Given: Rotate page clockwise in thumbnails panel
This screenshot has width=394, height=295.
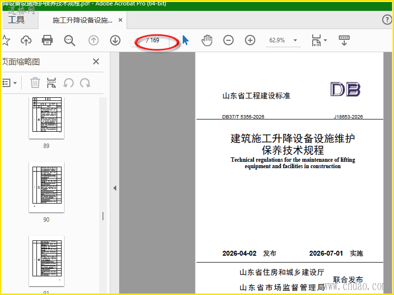Looking at the screenshot, I should tap(85, 83).
